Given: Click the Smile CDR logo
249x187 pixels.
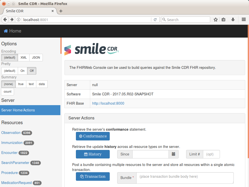Looking at the screenshot, I should click(x=92, y=49).
